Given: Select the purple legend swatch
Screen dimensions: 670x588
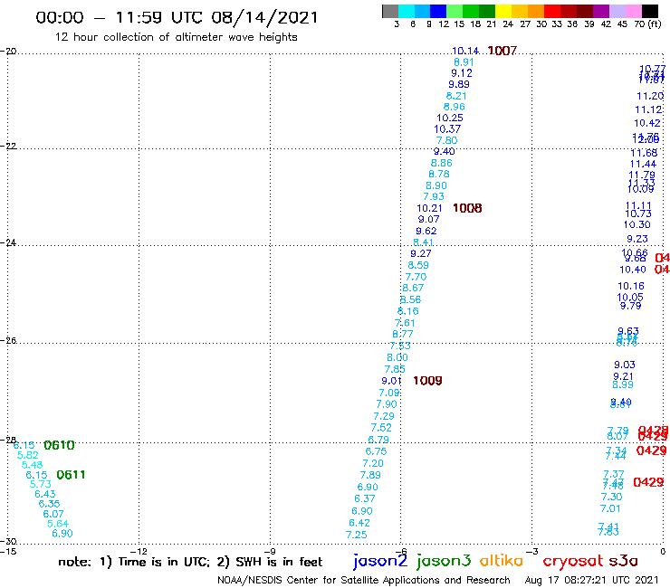Looking at the screenshot, I should 601,11.
